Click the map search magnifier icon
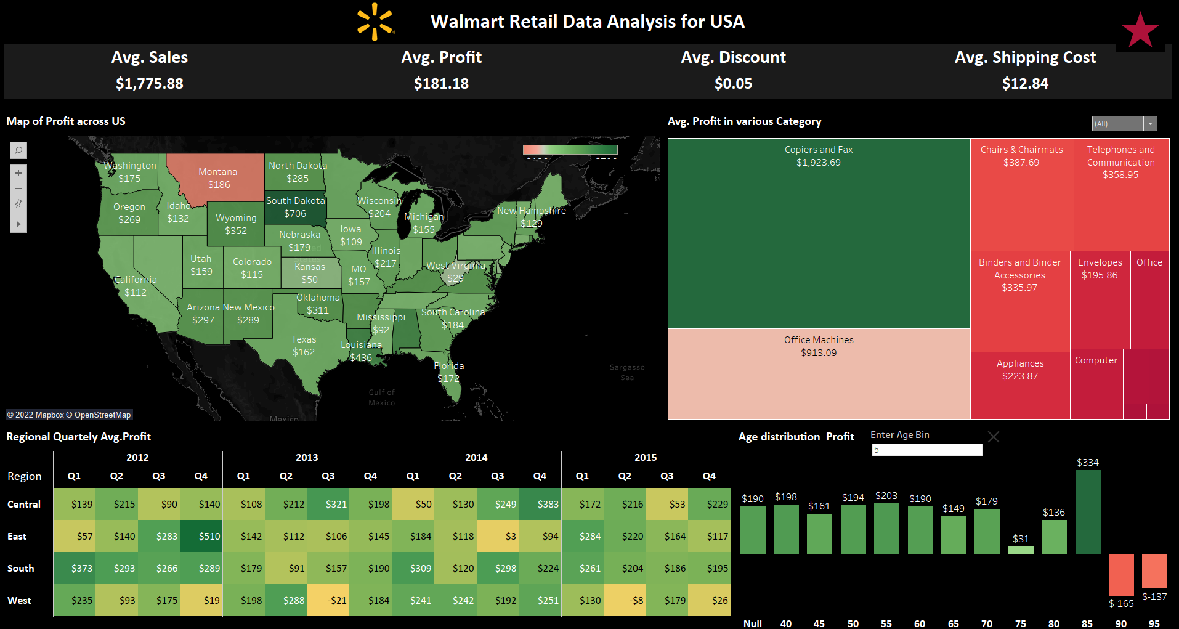The width and height of the screenshot is (1179, 629). pyautogui.click(x=18, y=150)
